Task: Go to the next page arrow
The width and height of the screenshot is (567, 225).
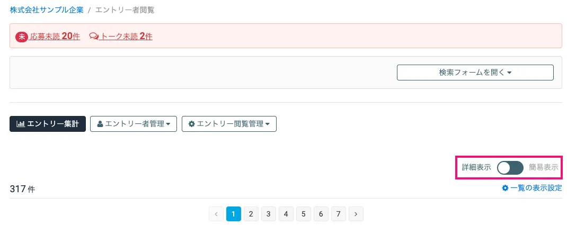Action: point(356,214)
